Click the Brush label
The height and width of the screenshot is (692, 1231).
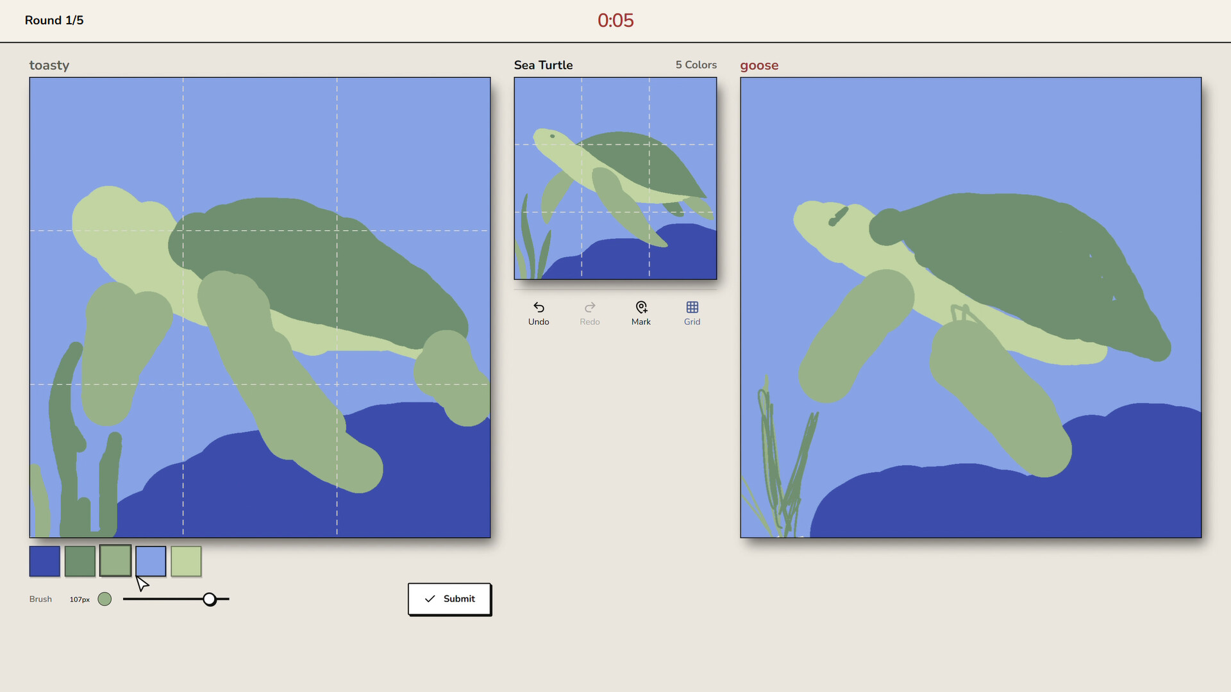(x=40, y=599)
